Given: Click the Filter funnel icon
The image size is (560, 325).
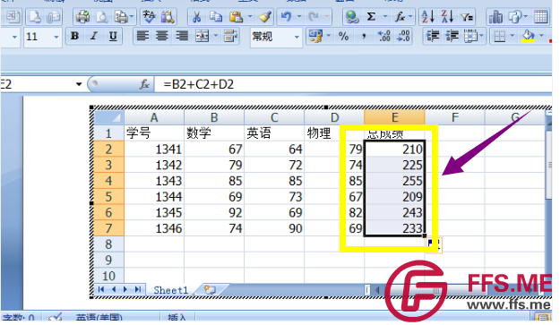Looking at the screenshot, I should (x=467, y=16).
